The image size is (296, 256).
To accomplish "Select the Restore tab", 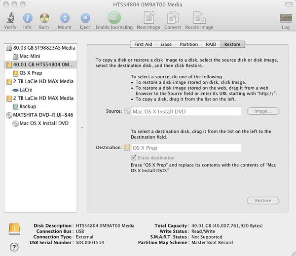I will pos(232,44).
